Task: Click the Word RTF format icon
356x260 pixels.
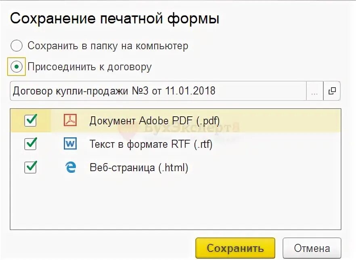Action: tap(70, 144)
